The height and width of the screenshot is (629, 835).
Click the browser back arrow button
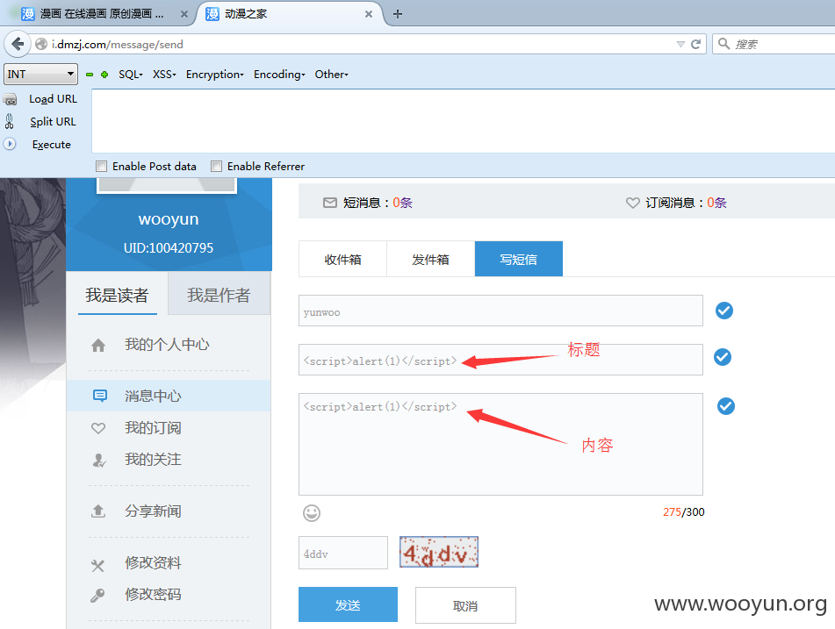17,44
